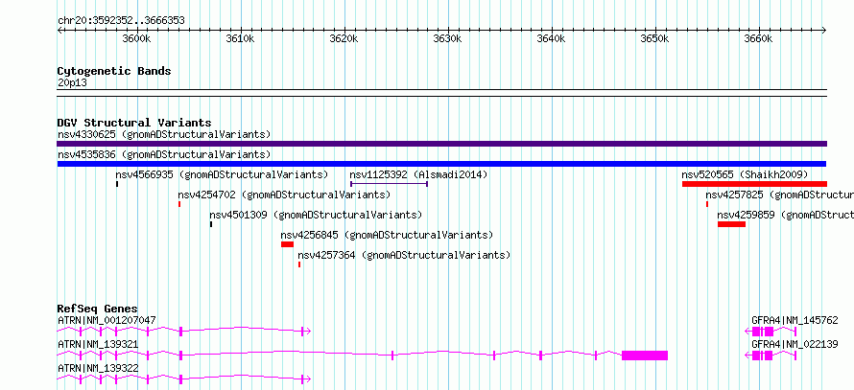Click the 3600k ruler tick label
This screenshot has height=390, width=854.
(136, 39)
